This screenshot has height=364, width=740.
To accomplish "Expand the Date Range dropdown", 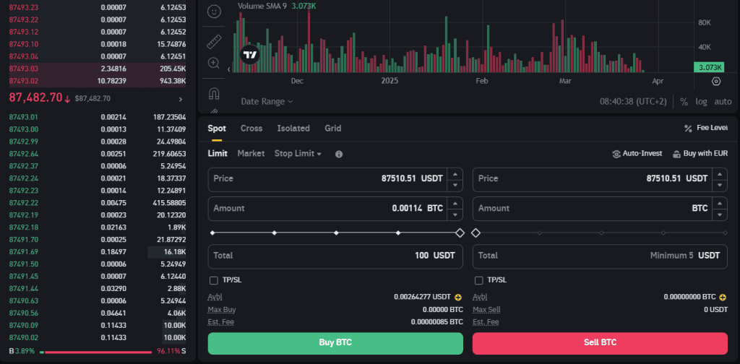I will (x=267, y=101).
